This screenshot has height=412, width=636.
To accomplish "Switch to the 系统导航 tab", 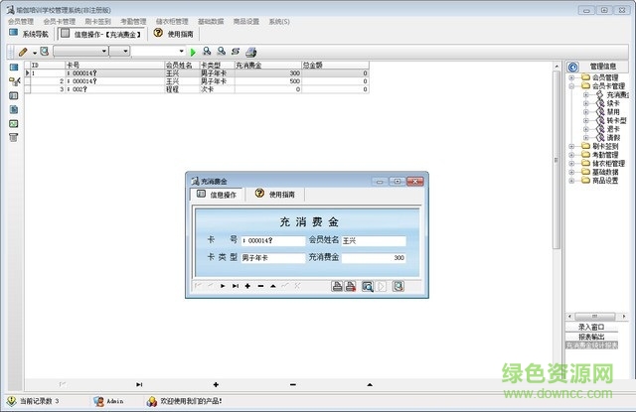I will coord(29,34).
